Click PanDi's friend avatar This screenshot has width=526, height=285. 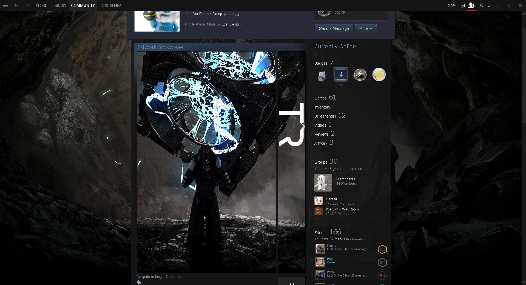(320, 275)
